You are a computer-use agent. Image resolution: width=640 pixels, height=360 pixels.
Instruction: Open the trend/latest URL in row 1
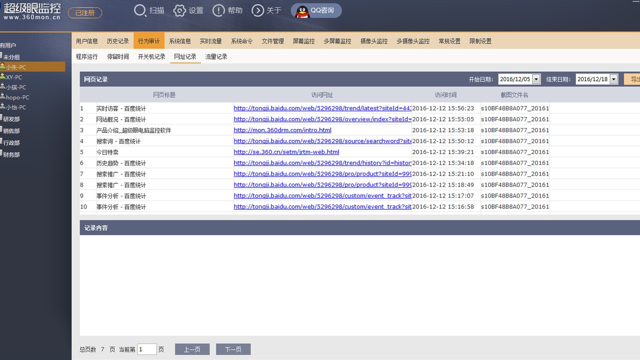click(322, 108)
